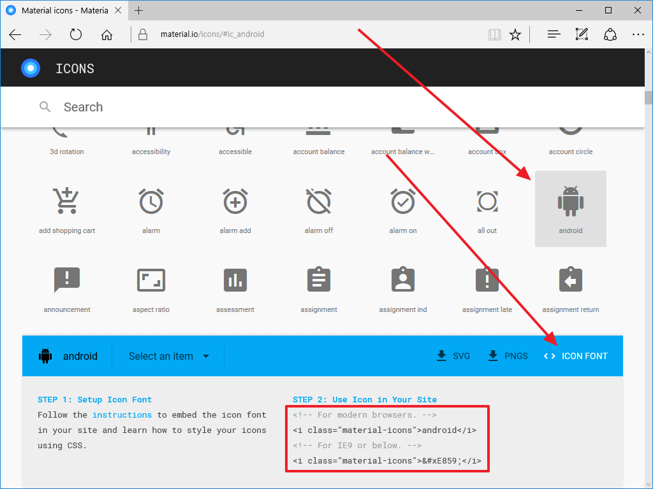This screenshot has width=653, height=489.
Task: Select the 3d rotation icon label
Action: click(x=66, y=152)
